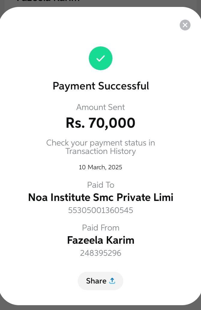201x310 pixels.
Task: Tap the dimmed name text above the popup
Action: pyautogui.click(x=48, y=2)
